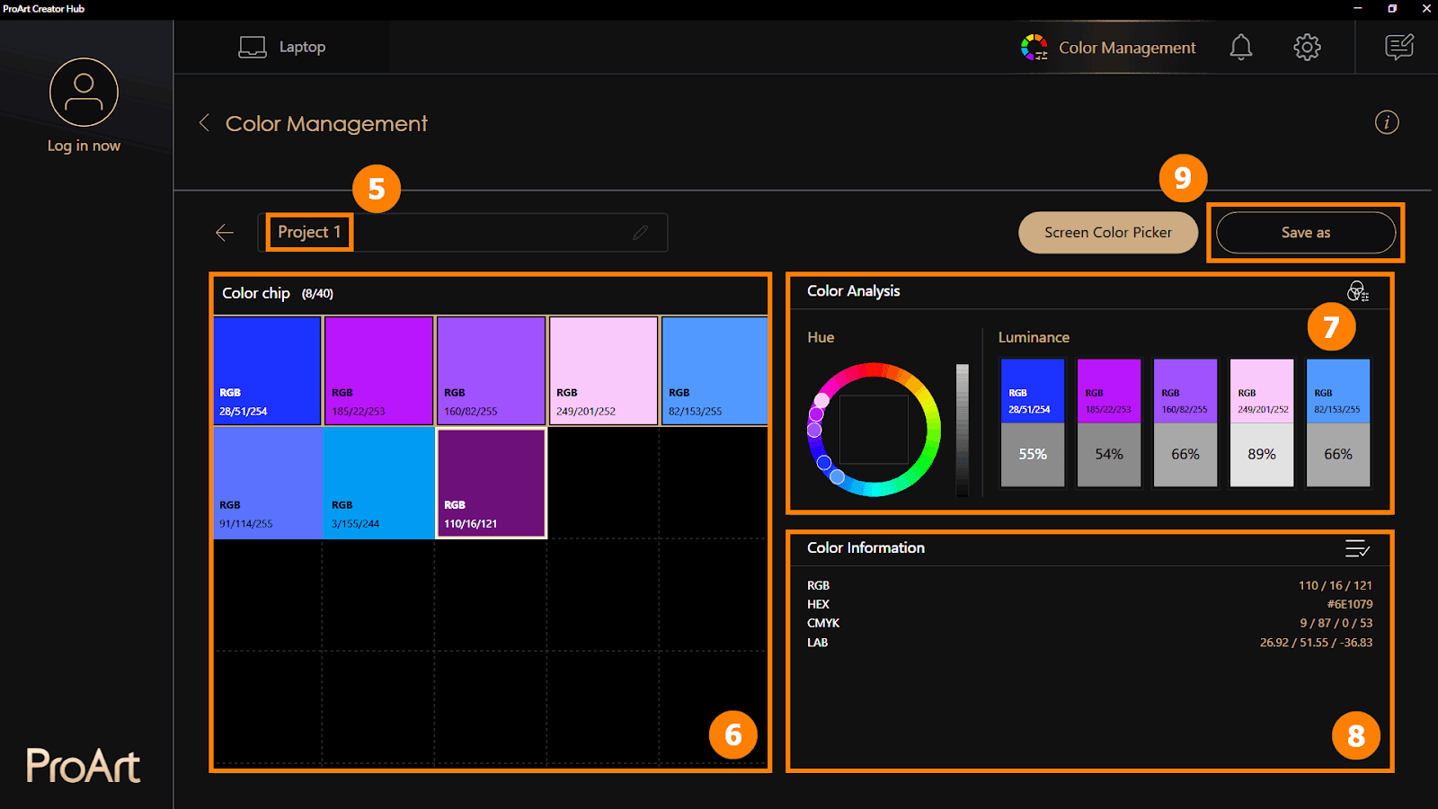Open the settings gear

[1307, 47]
